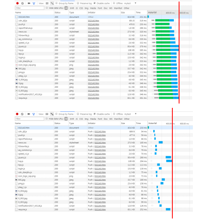Screen dimensions: 219x224
Task: Select the Img filter in lower panel
Action: tap(86, 119)
